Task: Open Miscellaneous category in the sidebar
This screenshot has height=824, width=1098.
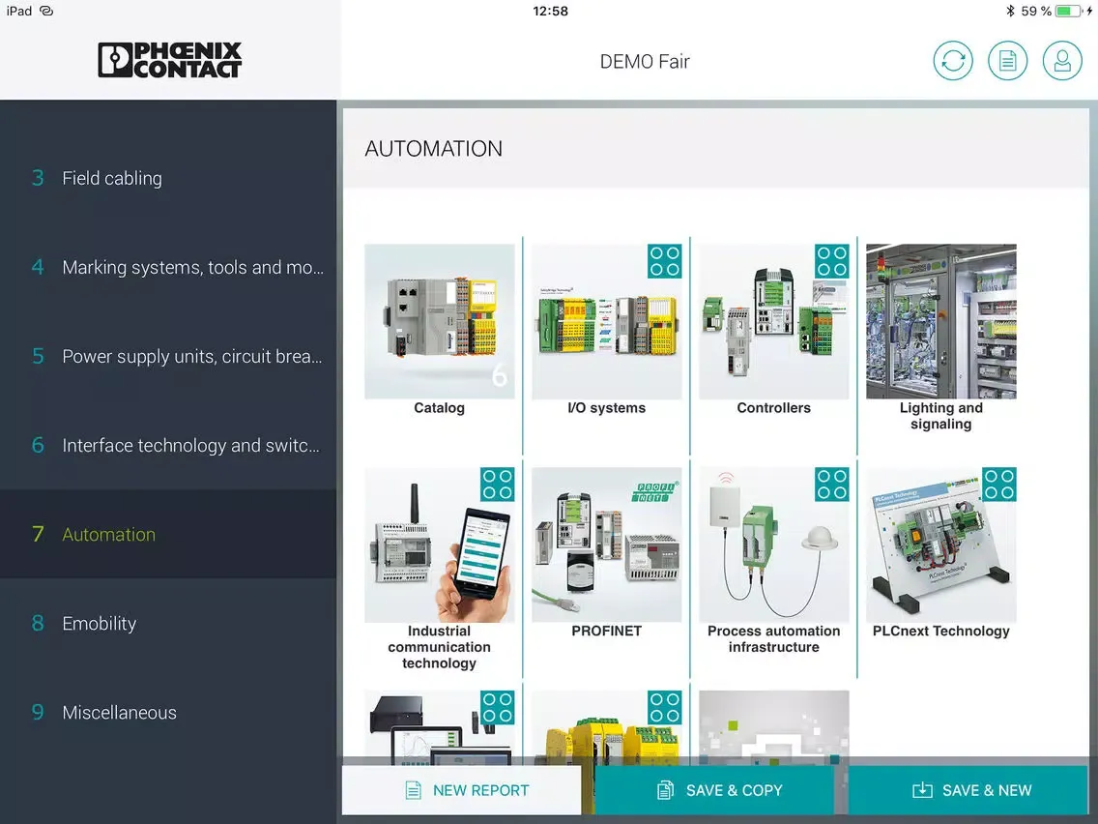Action: 168,712
